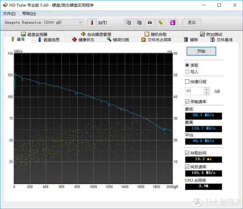Increase the 快捷行程 GB value with up arrow

(x=207, y=90)
